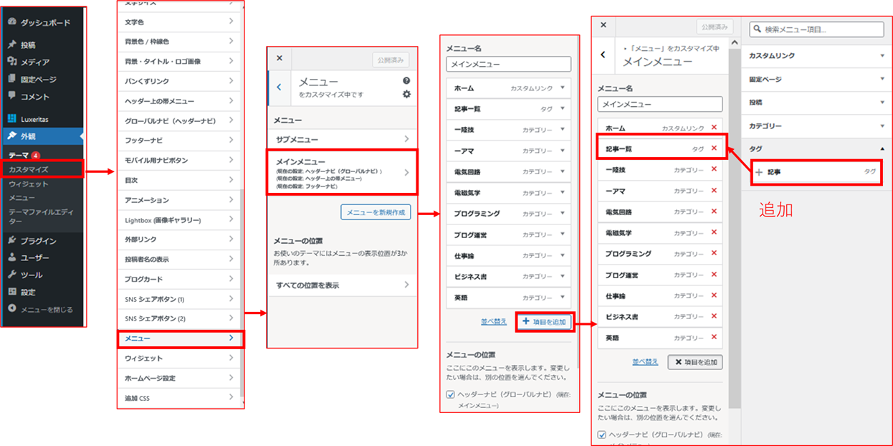
Task: Remove 記事一覧 using its red X
Action: coord(713,148)
